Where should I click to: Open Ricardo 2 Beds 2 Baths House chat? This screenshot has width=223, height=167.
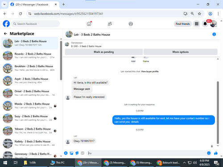point(30,56)
